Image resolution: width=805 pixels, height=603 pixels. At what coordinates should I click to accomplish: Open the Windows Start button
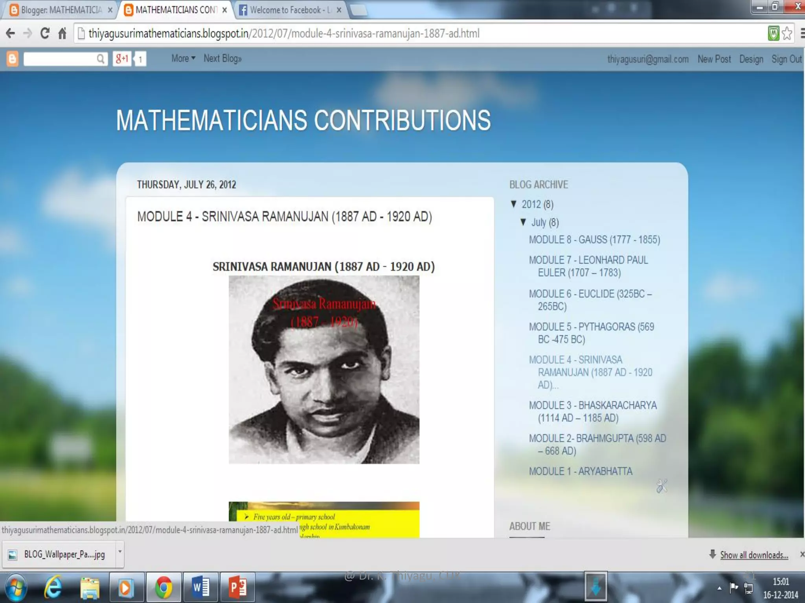click(x=16, y=588)
